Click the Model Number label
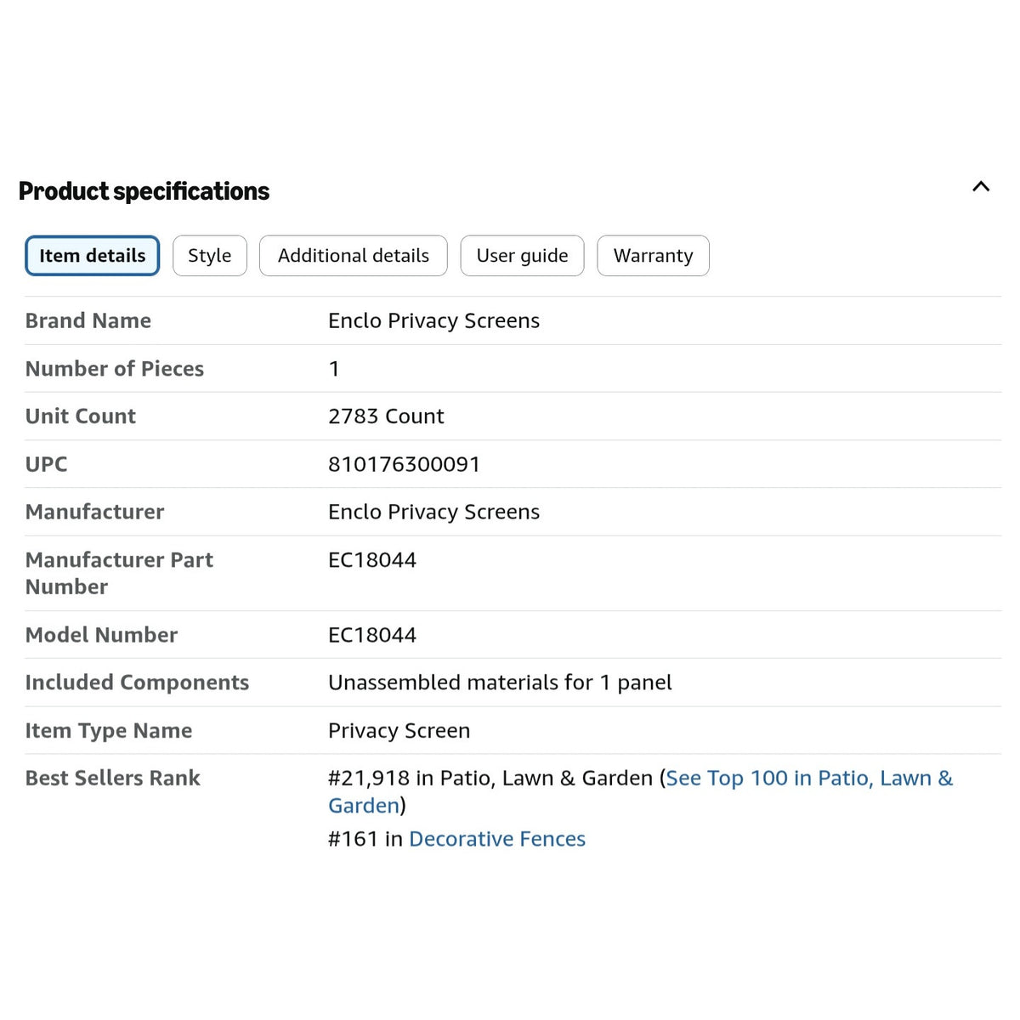The image size is (1020, 1020). point(101,635)
